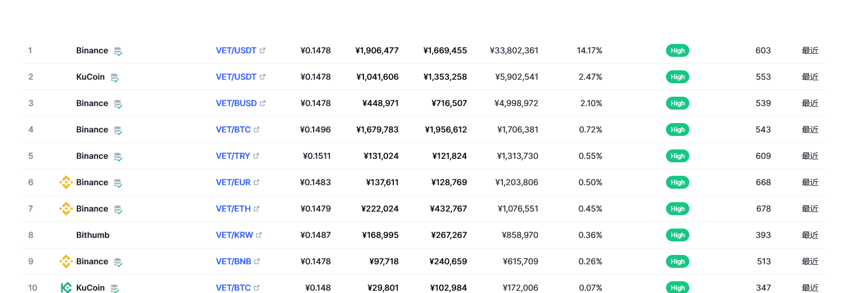Click the High badge in row 5
This screenshot has height=293, width=850.
[x=678, y=156]
